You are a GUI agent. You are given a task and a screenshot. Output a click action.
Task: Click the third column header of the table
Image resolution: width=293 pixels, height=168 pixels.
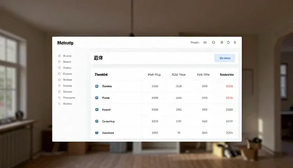click(179, 74)
